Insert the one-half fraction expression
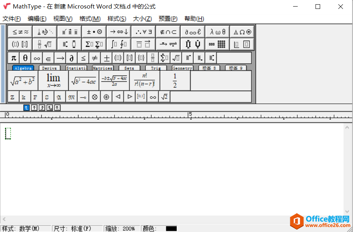Screen dimensions: 353x232 (175, 81)
